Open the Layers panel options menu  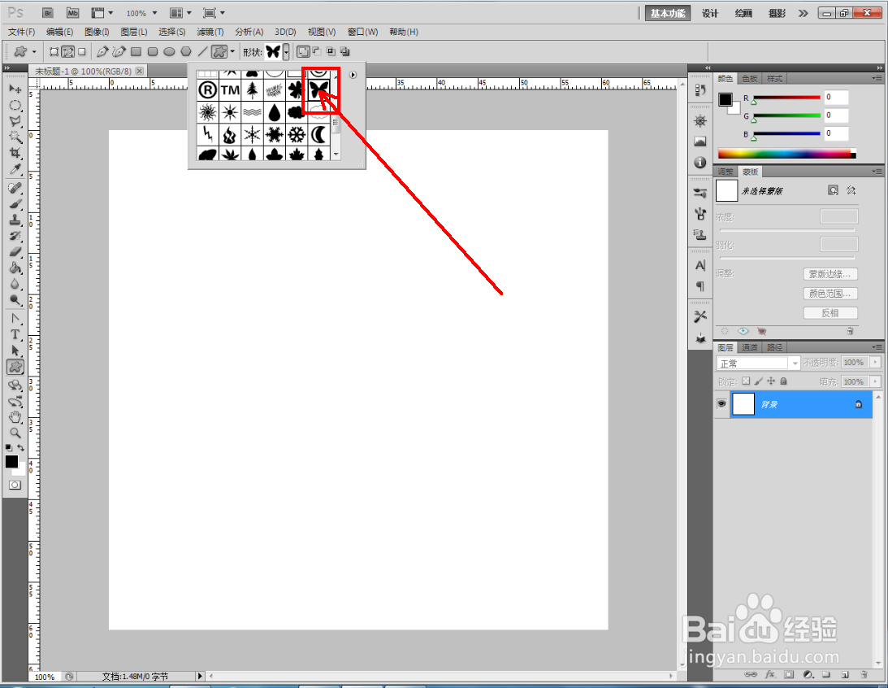(877, 346)
